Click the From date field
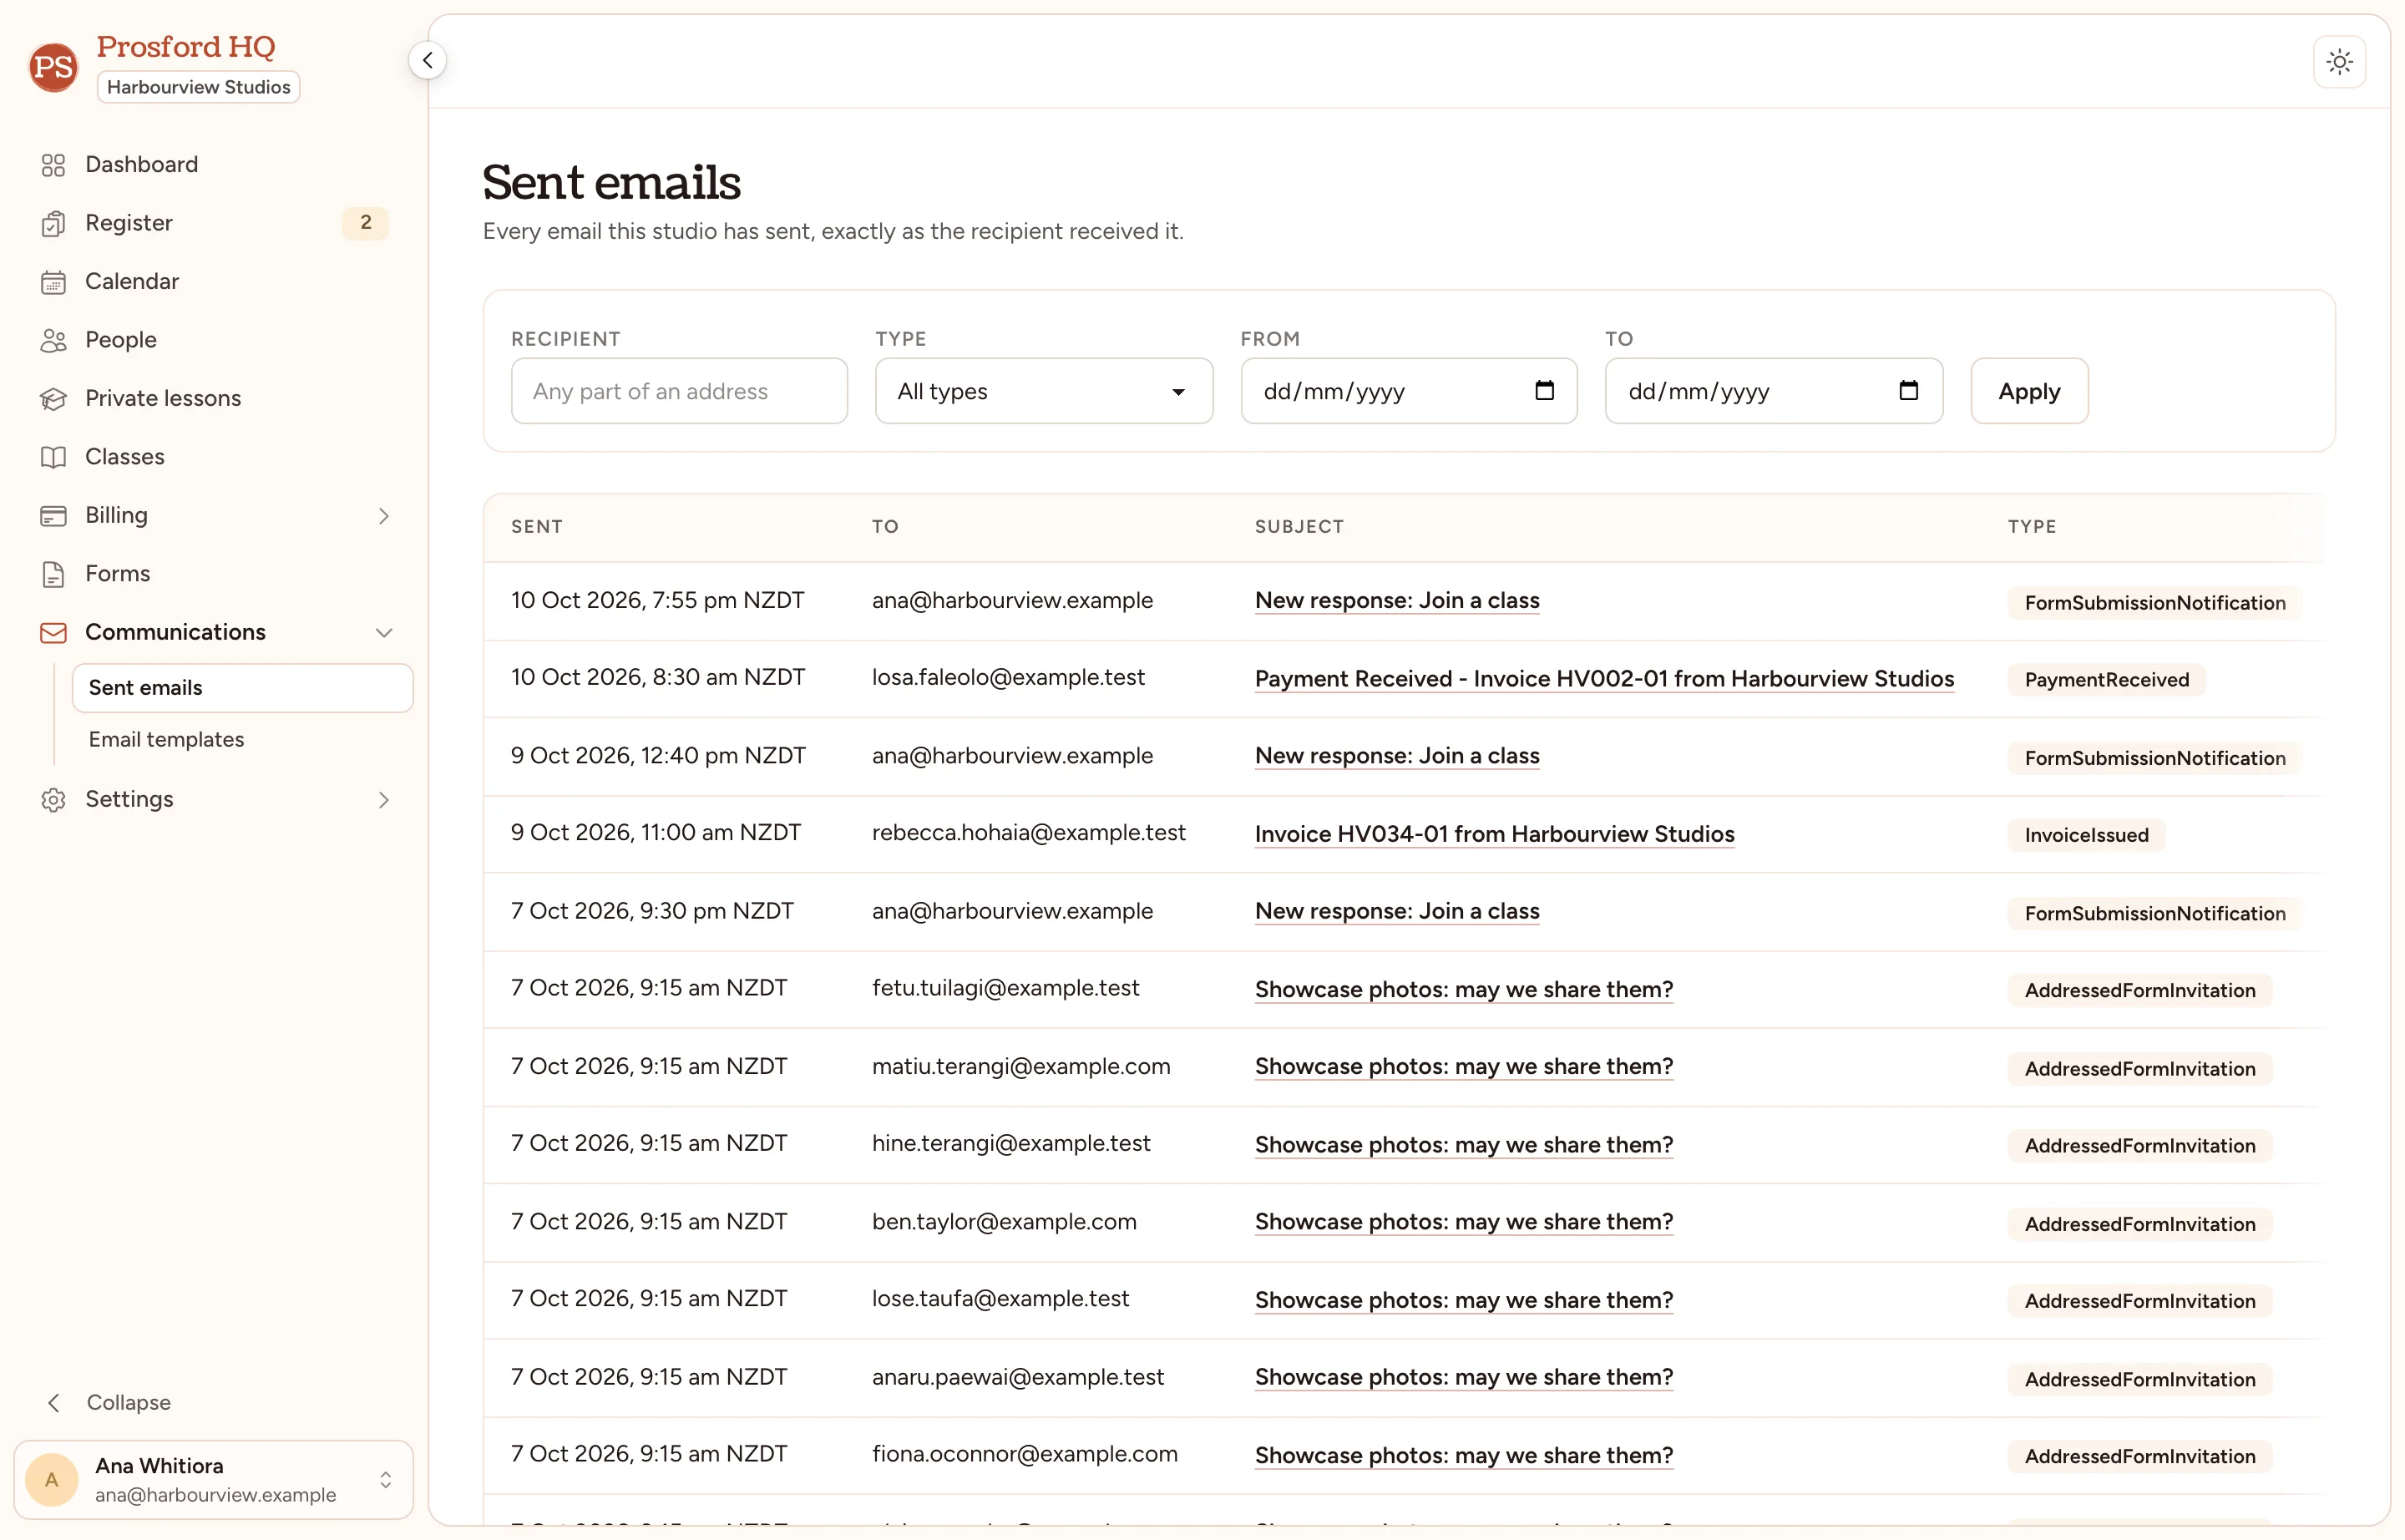 point(1409,391)
